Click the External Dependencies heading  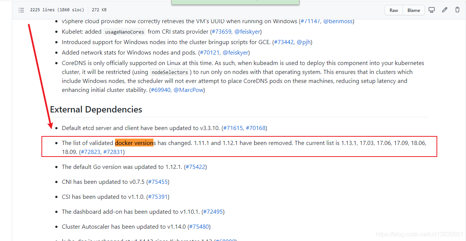coord(96,109)
